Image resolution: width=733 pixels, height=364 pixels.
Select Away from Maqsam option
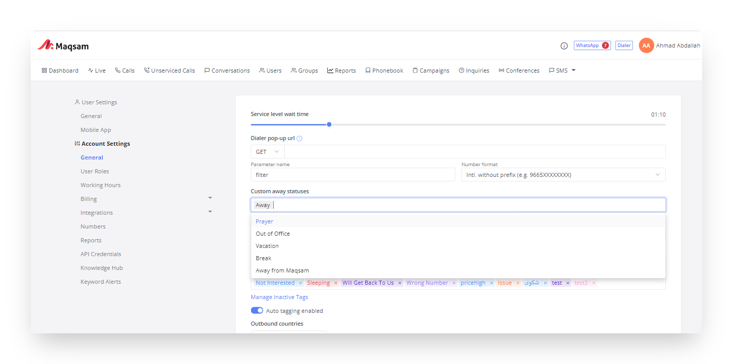pos(458,270)
